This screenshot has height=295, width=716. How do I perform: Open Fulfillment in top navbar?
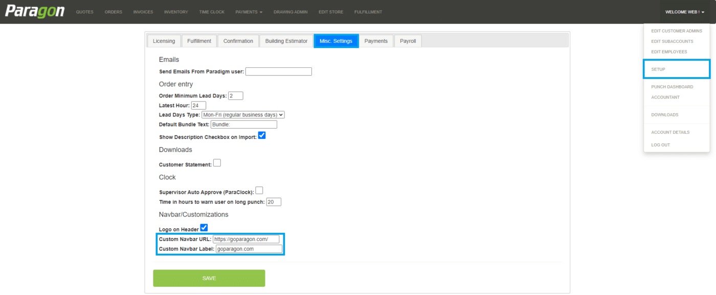[x=368, y=12]
